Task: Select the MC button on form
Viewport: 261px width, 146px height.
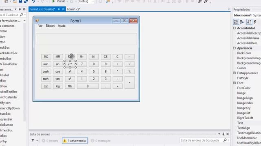Action: click(x=46, y=57)
